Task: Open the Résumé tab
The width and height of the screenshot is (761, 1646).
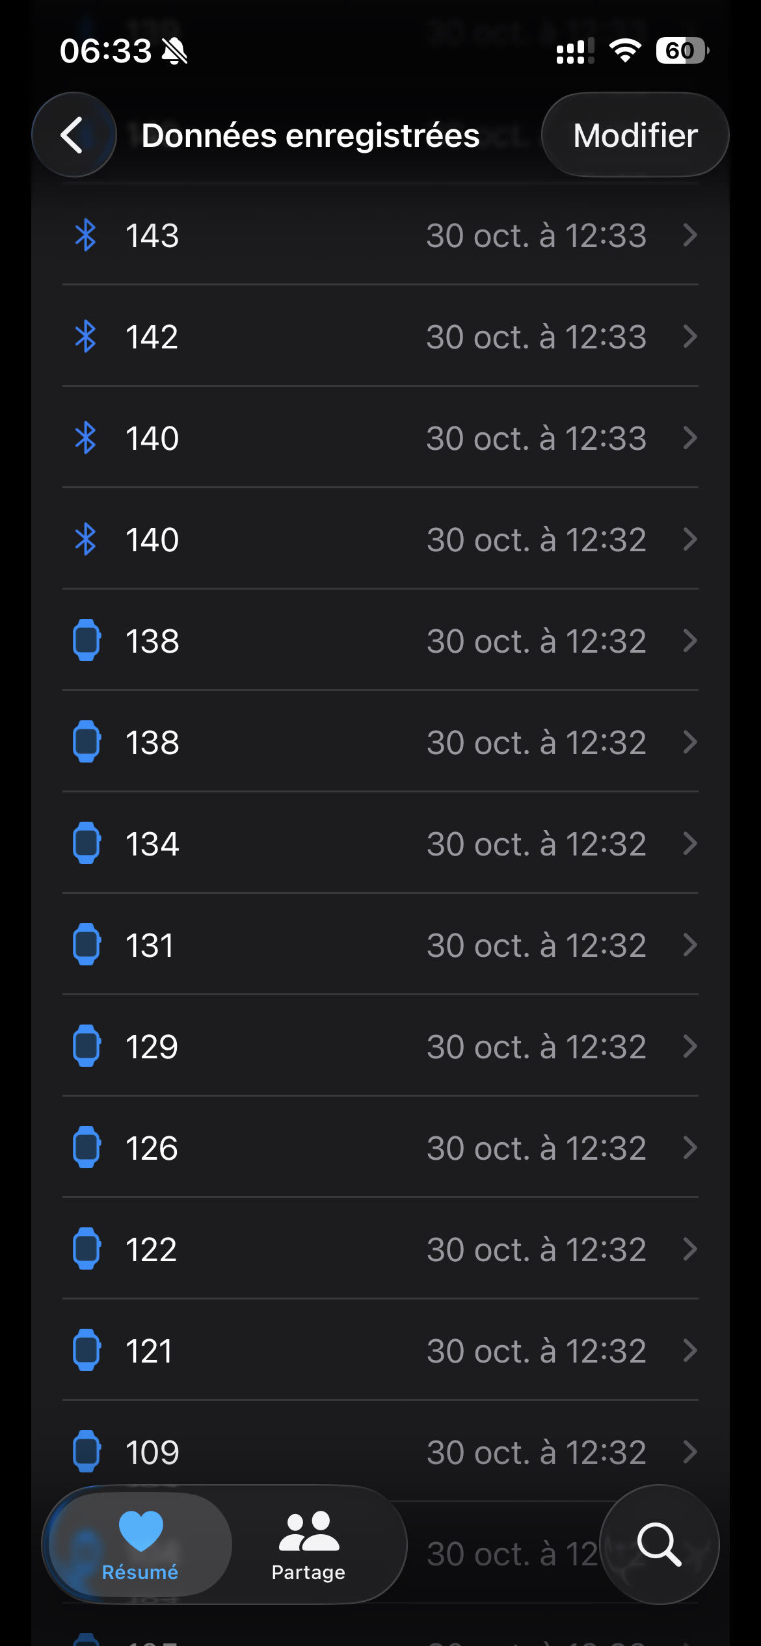Action: point(140,1545)
